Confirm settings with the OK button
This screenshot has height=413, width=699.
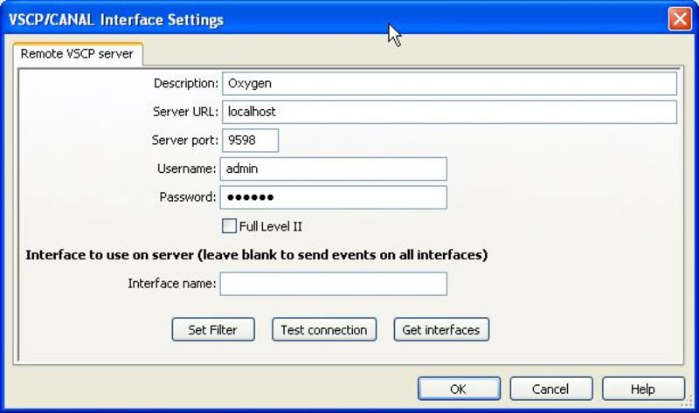click(x=459, y=389)
